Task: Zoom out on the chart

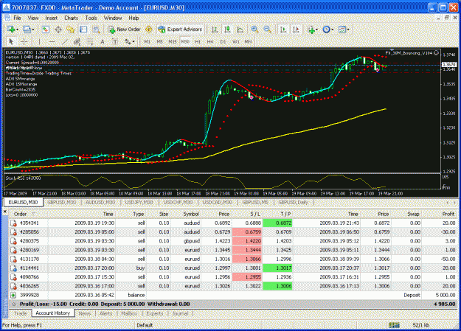Action: click(x=267, y=29)
